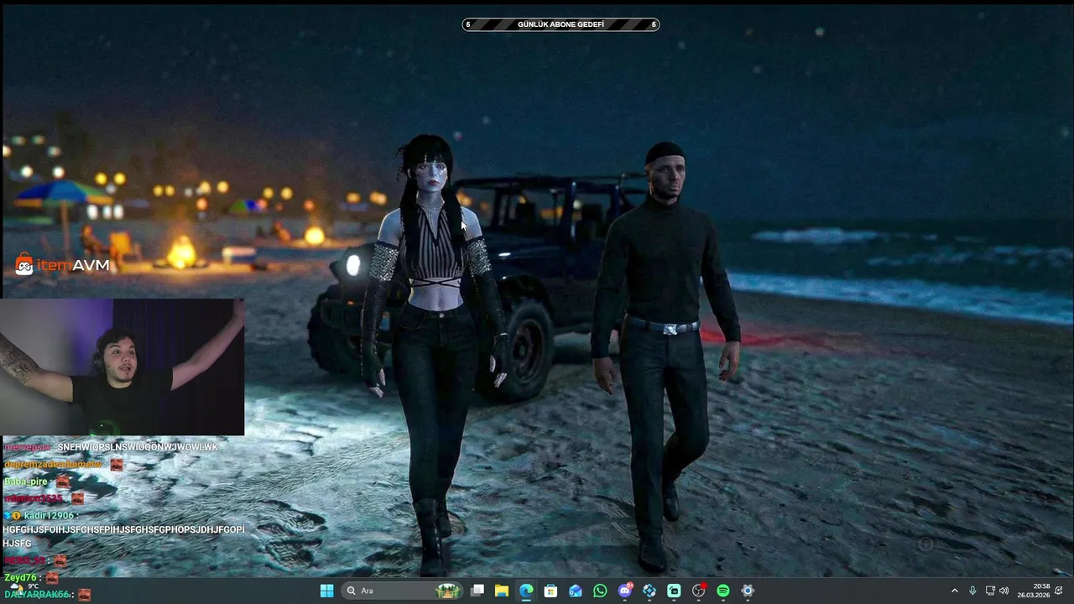1074x604 pixels.
Task: Open File Explorer from the taskbar
Action: coord(502,591)
